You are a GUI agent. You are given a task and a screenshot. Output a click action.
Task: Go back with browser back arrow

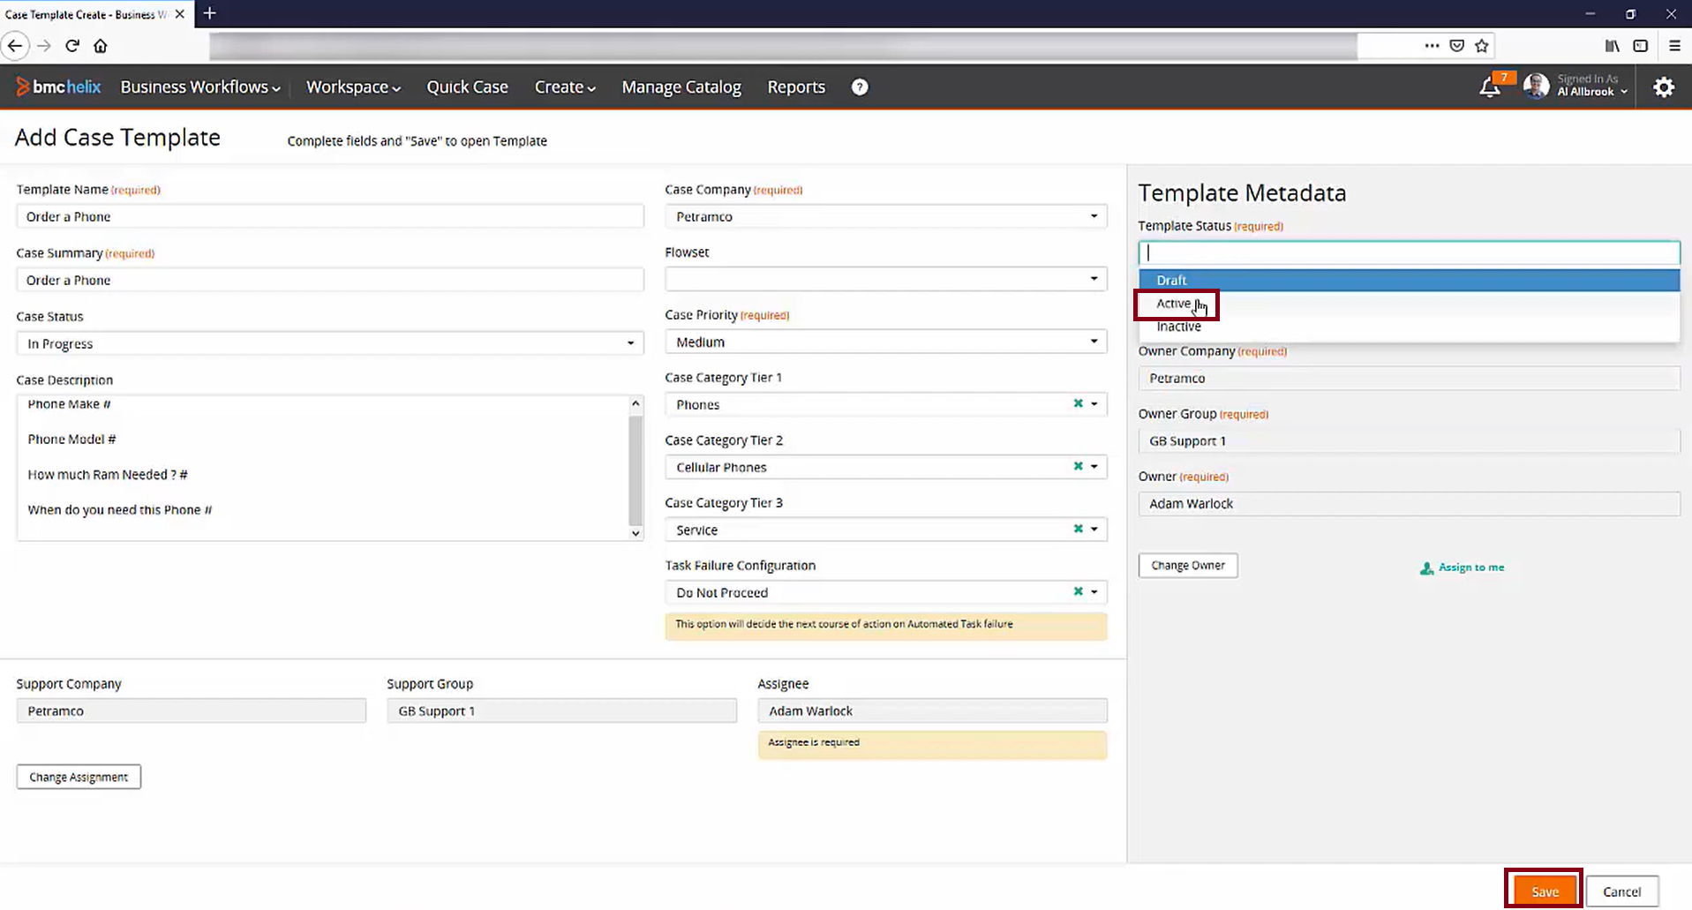pyautogui.click(x=15, y=46)
